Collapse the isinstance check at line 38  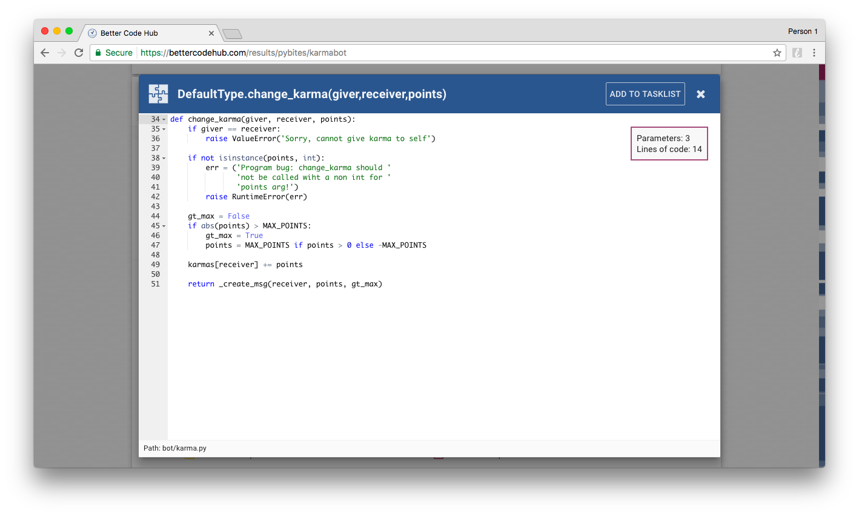tap(164, 157)
